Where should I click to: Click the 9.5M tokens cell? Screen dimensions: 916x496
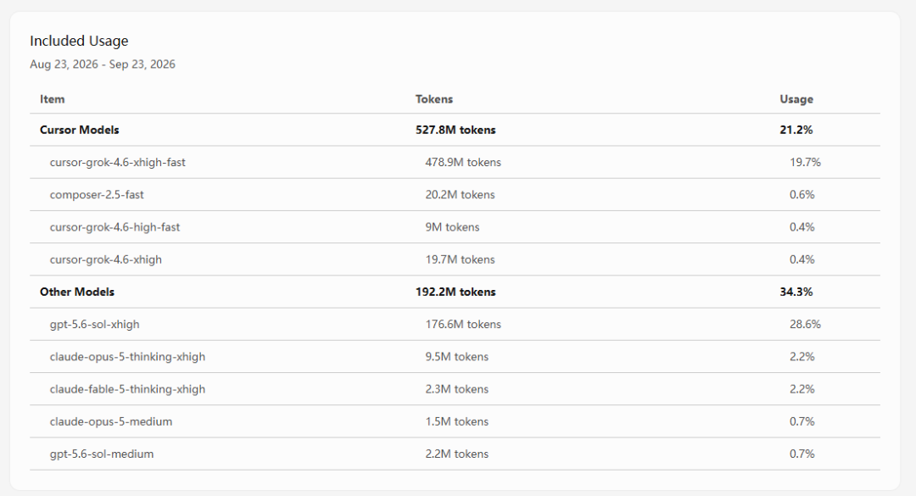(457, 357)
